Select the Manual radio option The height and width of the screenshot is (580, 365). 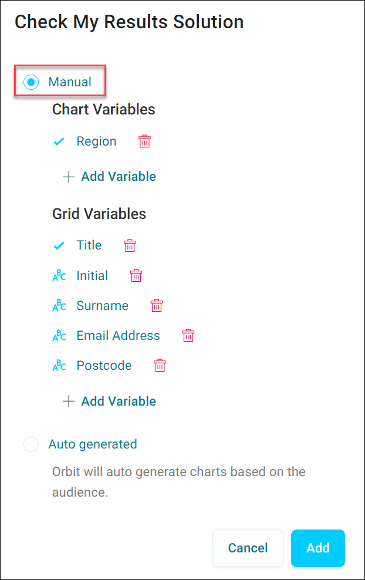click(x=31, y=82)
